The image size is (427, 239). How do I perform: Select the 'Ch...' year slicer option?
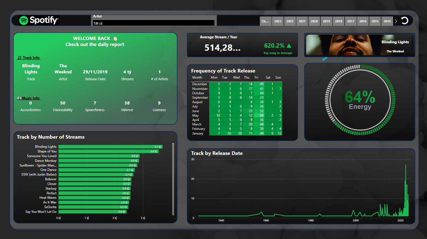[265, 21]
